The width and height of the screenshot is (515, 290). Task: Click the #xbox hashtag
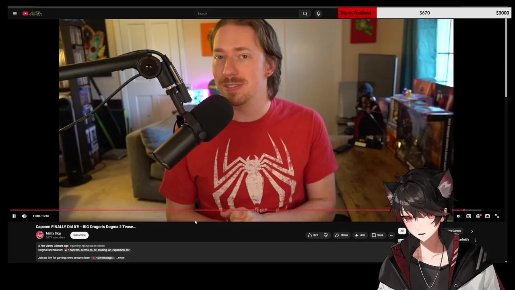(x=101, y=246)
